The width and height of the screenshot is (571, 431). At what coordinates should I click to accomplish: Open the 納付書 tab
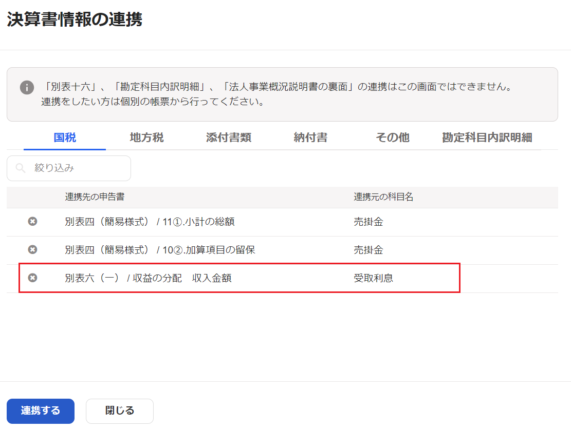pyautogui.click(x=310, y=138)
